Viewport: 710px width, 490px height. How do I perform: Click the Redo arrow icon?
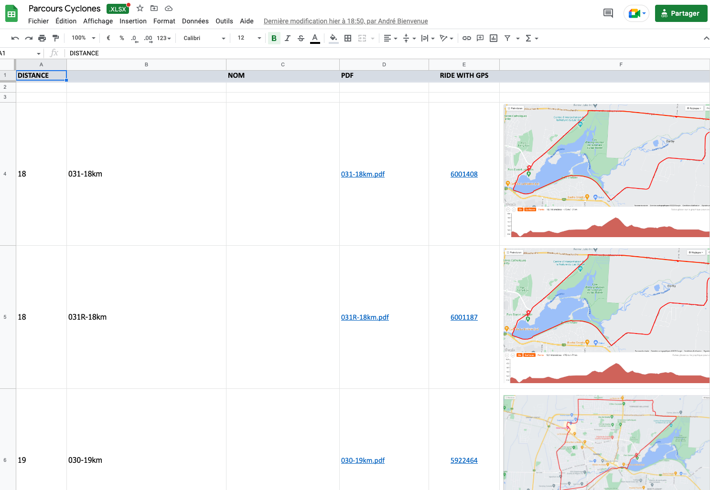click(29, 38)
